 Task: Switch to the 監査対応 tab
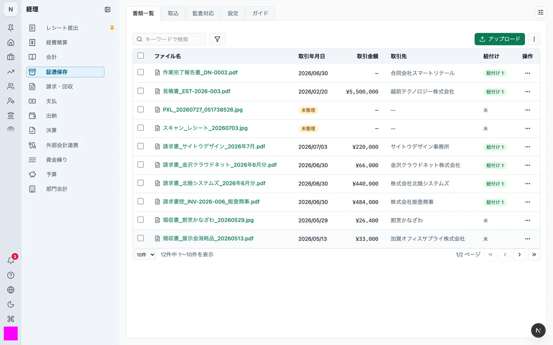click(203, 13)
